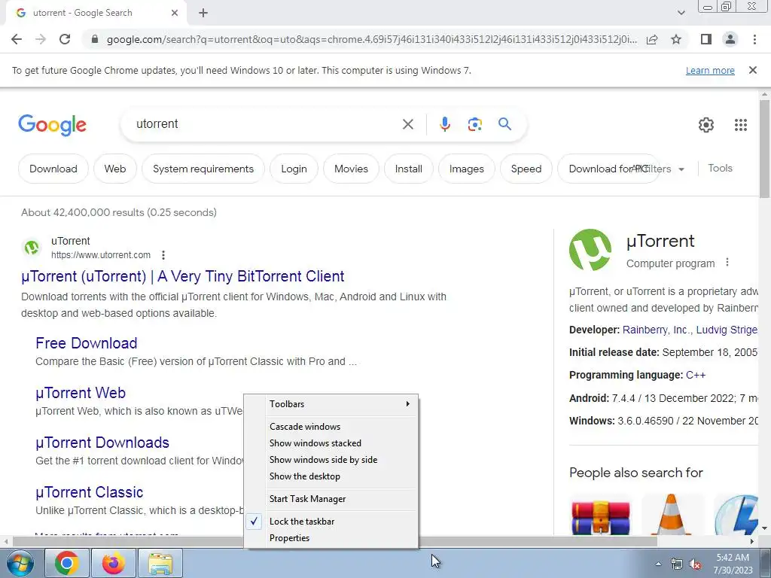Click into the utorrent search field
Image resolution: width=771 pixels, height=578 pixels.
coord(266,124)
